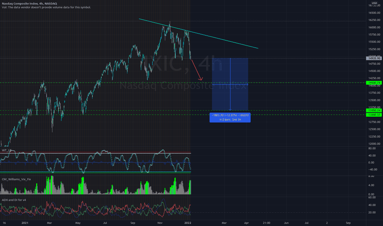
Task: Click the 2022 label on time axis
Action: [x=187, y=223]
